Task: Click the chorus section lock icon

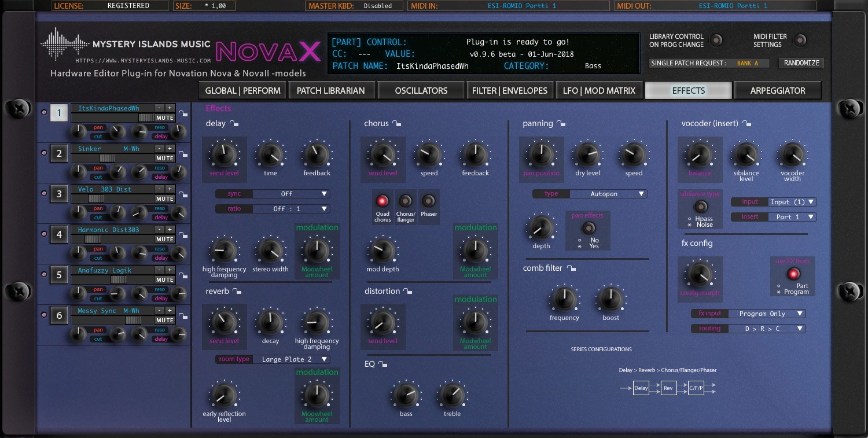Action: 396,123
